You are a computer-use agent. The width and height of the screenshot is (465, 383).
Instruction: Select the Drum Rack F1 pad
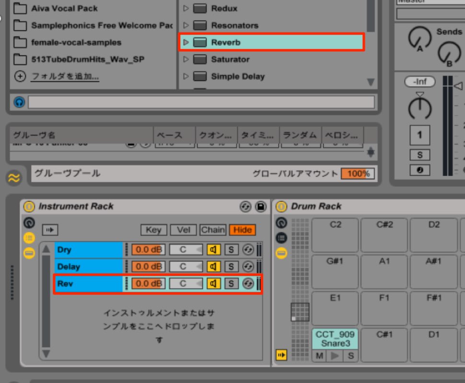point(384,308)
